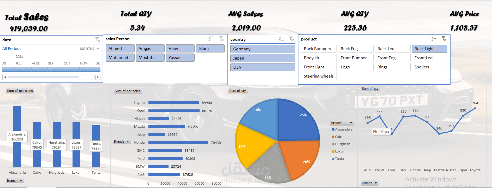Select Mostafa sales person
492x188 pixels.
(x=150, y=58)
